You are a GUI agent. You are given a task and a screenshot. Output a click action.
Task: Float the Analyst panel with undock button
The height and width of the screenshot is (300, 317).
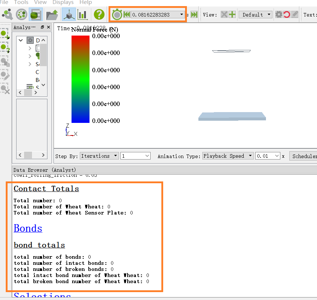click(42, 27)
